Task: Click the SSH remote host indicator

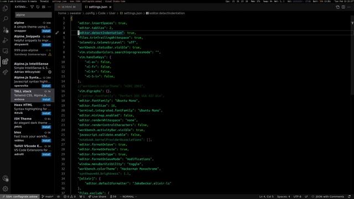Action: point(20,197)
